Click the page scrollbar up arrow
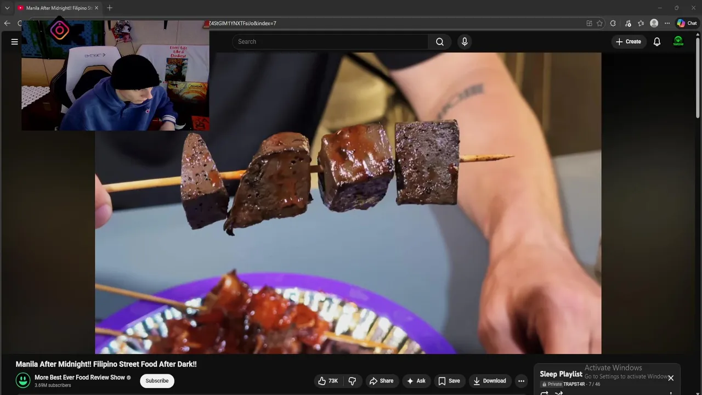The image size is (702, 395). tap(698, 35)
